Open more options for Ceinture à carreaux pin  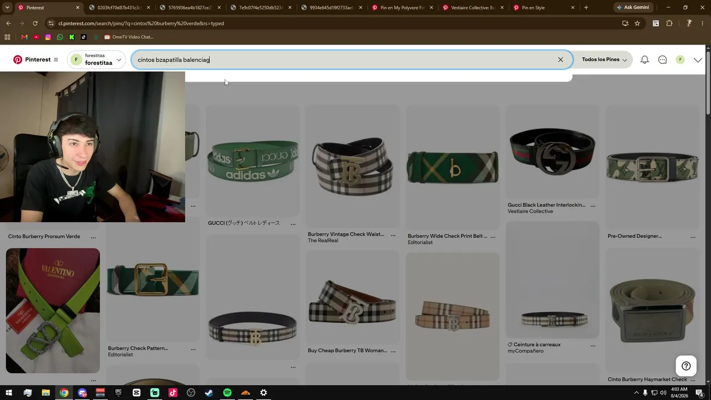click(x=593, y=346)
